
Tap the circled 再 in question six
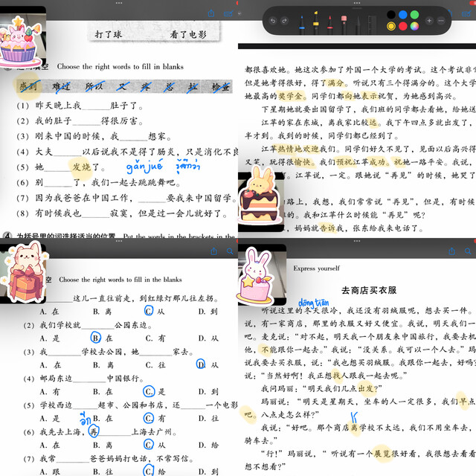[94, 431]
